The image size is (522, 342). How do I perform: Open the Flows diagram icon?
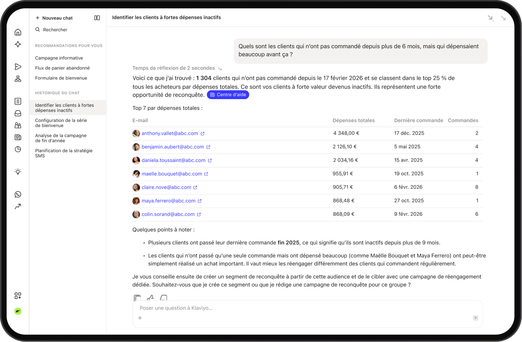[18, 79]
